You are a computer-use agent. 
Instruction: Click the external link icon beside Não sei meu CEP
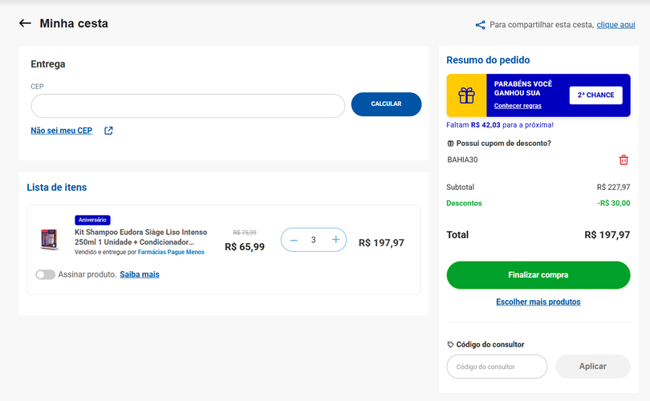click(108, 131)
